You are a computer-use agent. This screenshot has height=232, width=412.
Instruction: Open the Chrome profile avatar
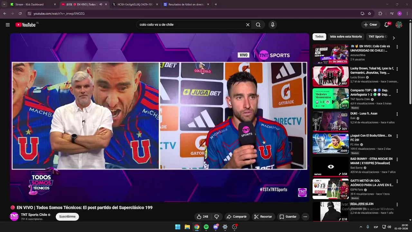coord(399,14)
